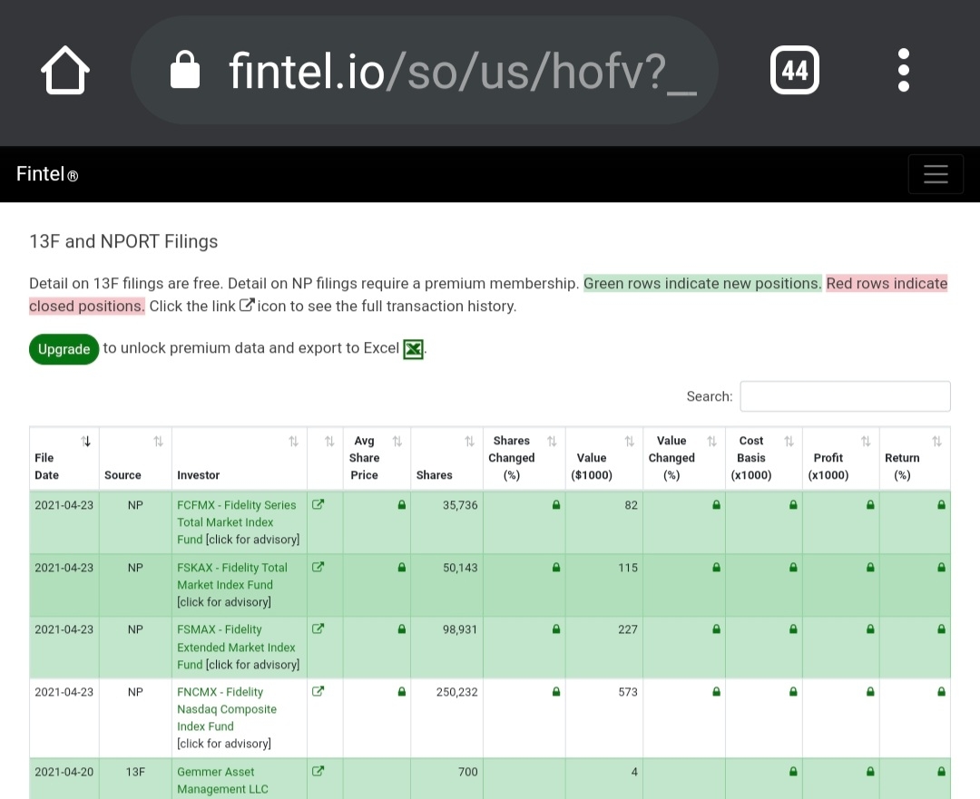
Task: Select shares value 250,232
Action: pyautogui.click(x=456, y=692)
